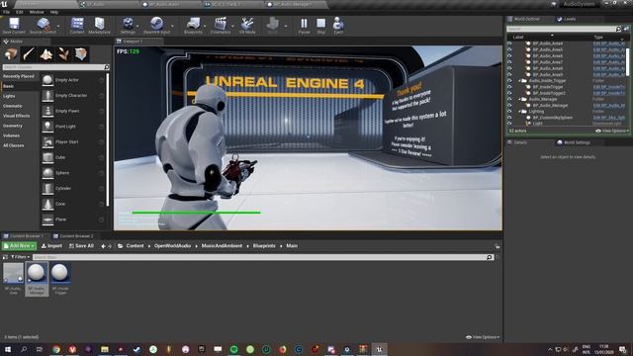Image resolution: width=633 pixels, height=356 pixels.
Task: Go to Blueprints in the breadcrumb path
Action: [264, 246]
